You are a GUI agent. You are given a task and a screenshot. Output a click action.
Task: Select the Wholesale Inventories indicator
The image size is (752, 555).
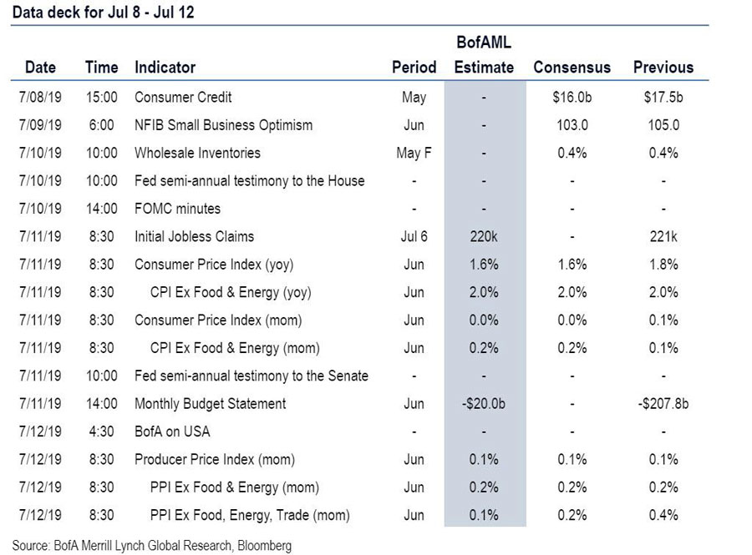(197, 153)
